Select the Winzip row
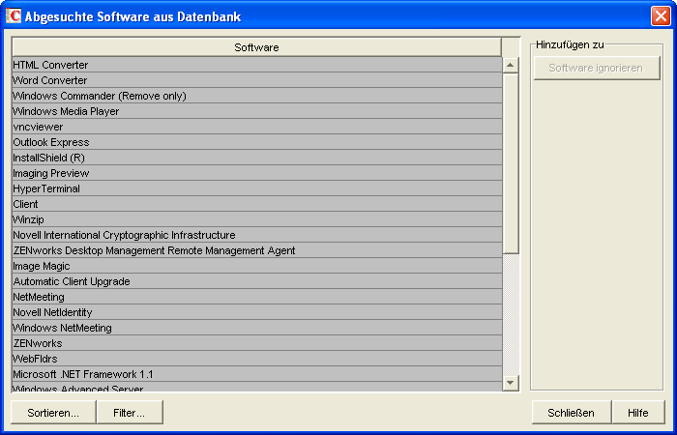The image size is (677, 435). [257, 219]
